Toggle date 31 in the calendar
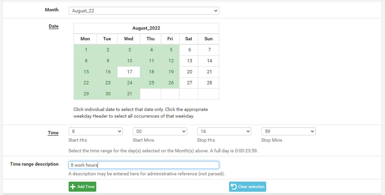 129,94
